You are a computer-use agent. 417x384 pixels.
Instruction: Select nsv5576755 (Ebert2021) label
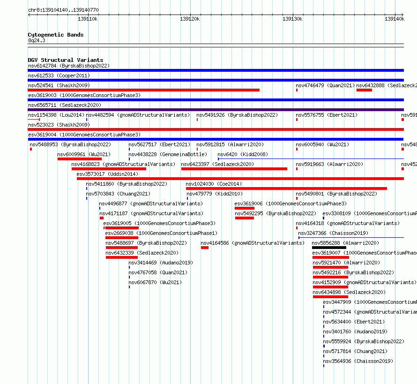click(327, 115)
